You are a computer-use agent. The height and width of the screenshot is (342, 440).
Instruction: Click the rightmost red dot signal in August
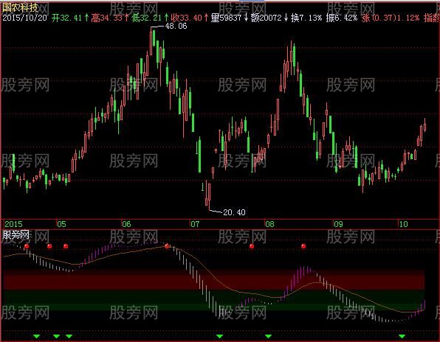click(303, 246)
